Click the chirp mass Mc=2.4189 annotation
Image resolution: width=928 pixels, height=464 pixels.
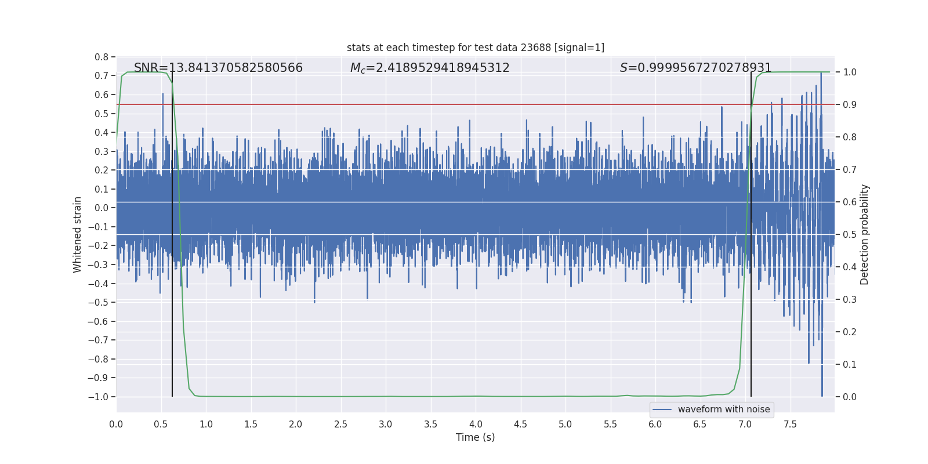tap(429, 68)
